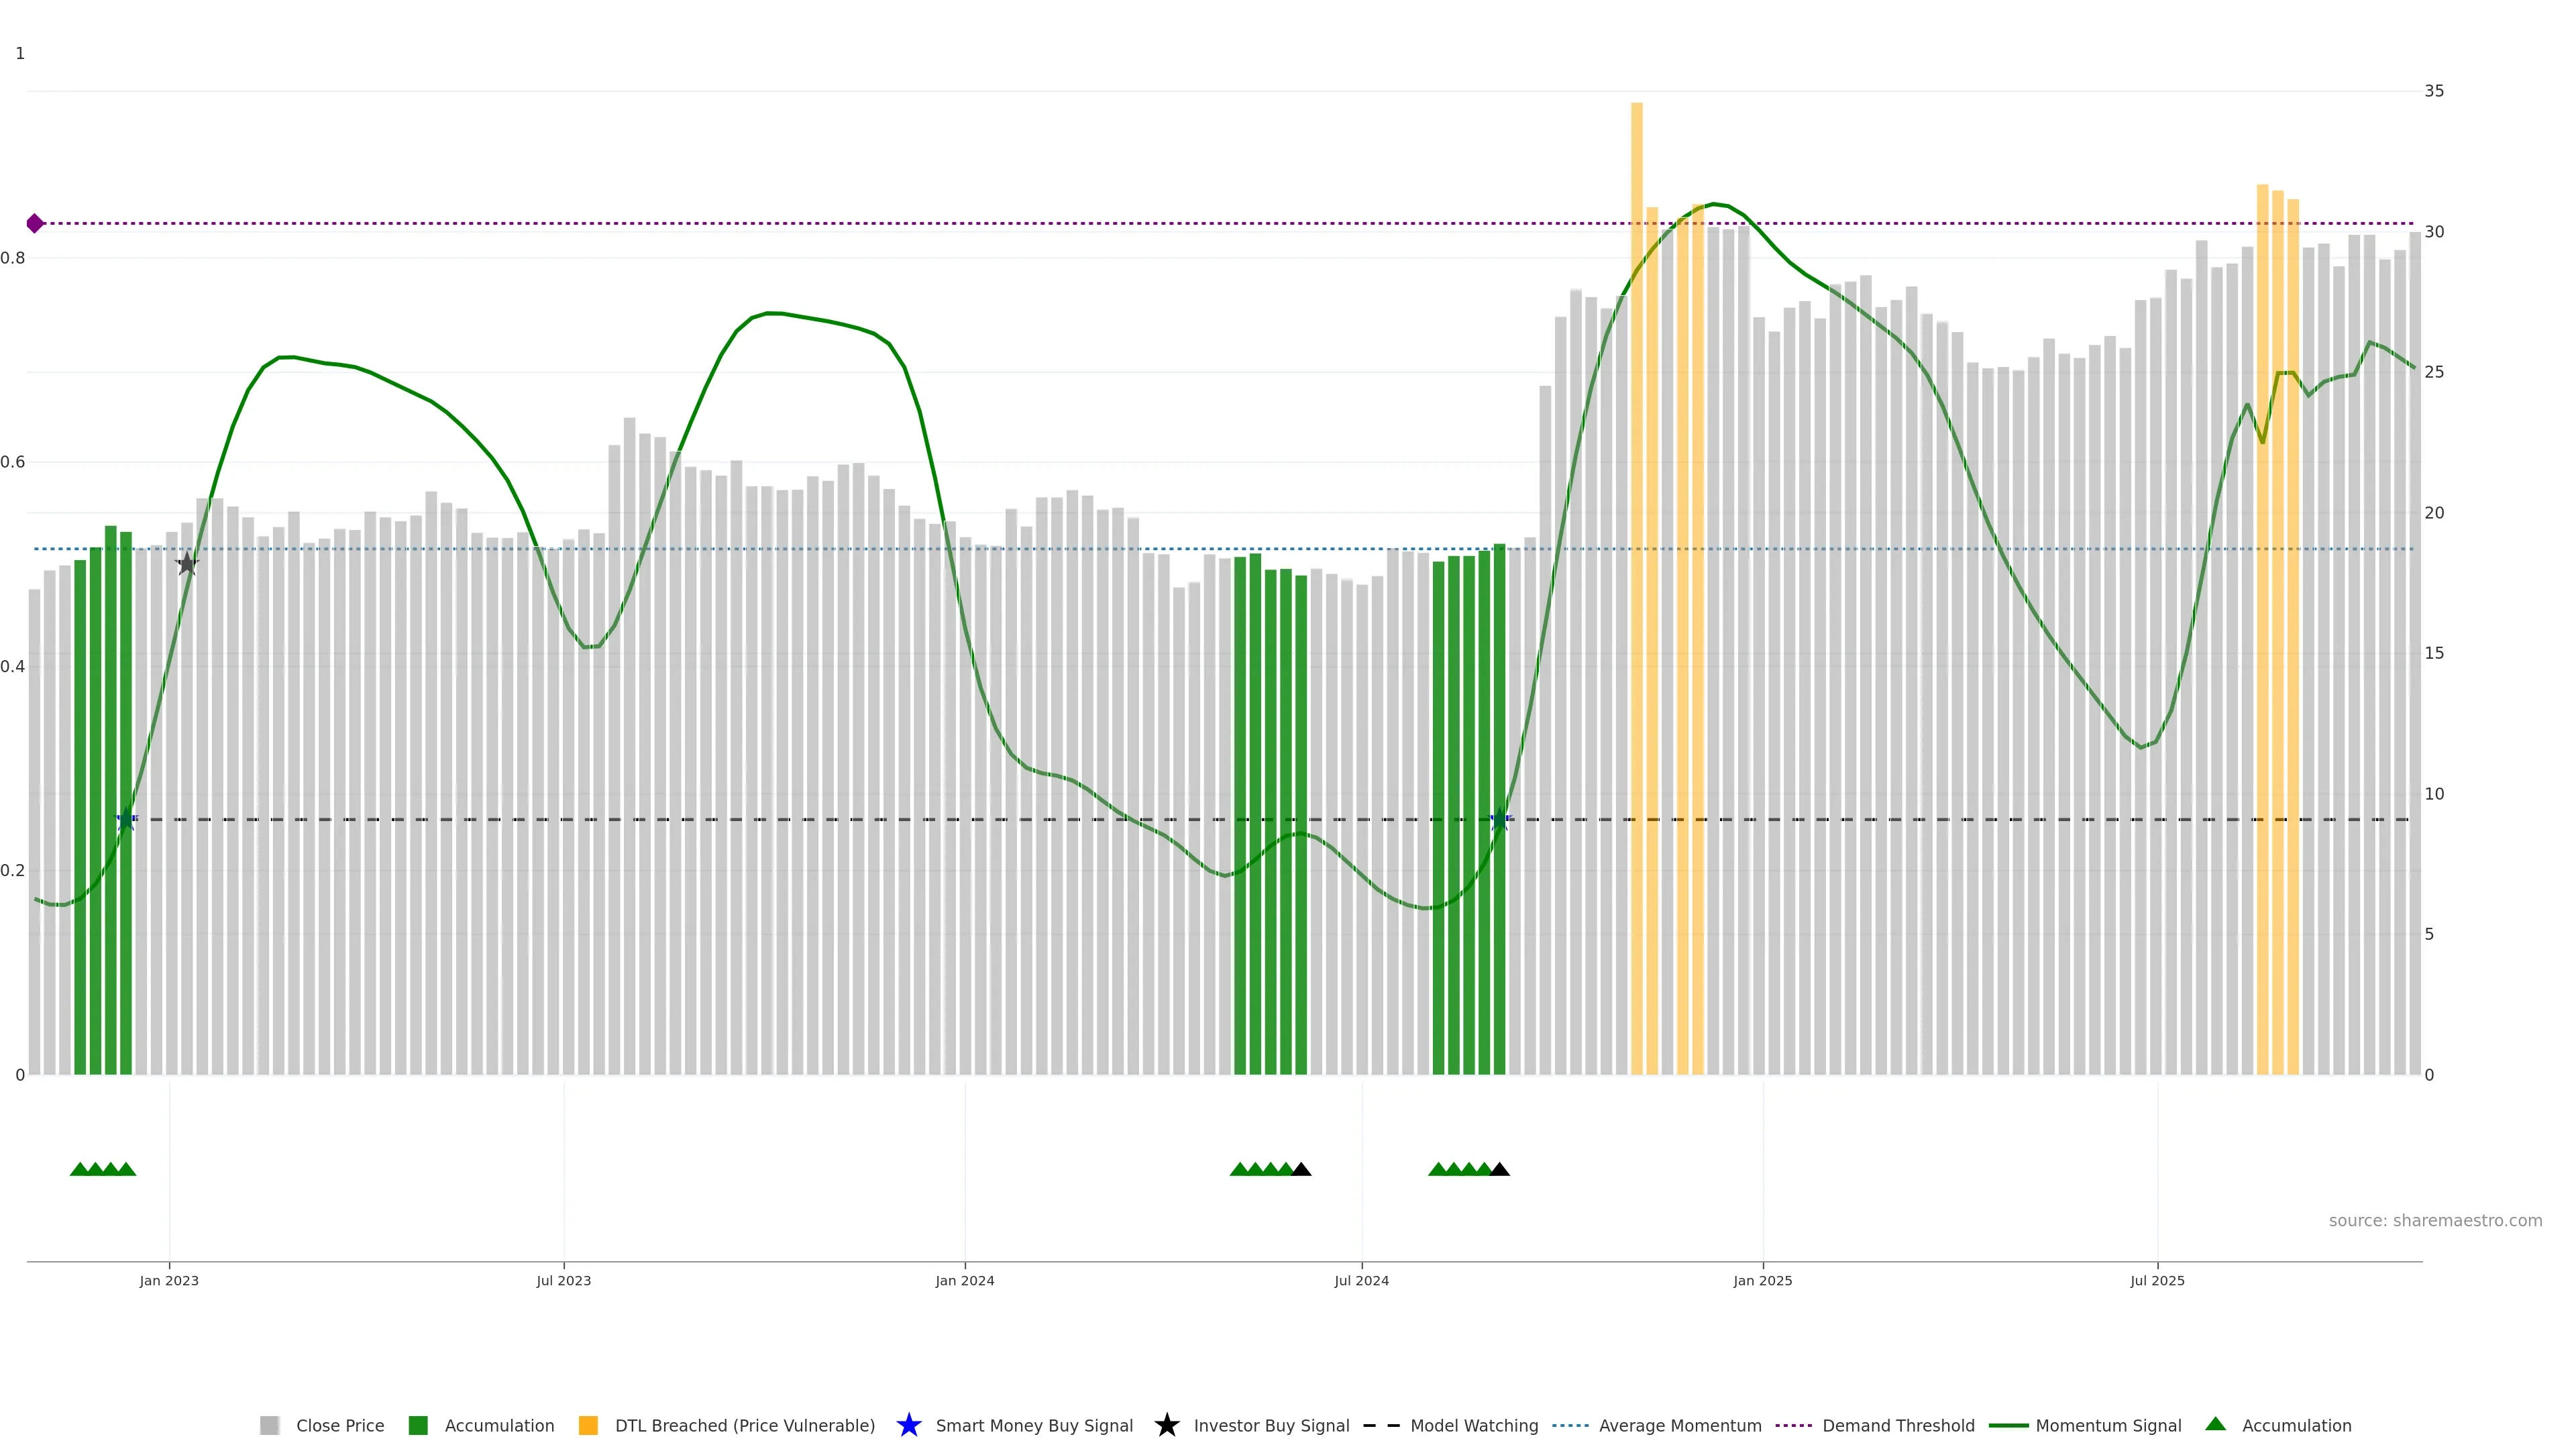Viewport: 2576px width, 1449px height.
Task: Click the Model Watching dashed line legend icon
Action: pyautogui.click(x=1381, y=1425)
